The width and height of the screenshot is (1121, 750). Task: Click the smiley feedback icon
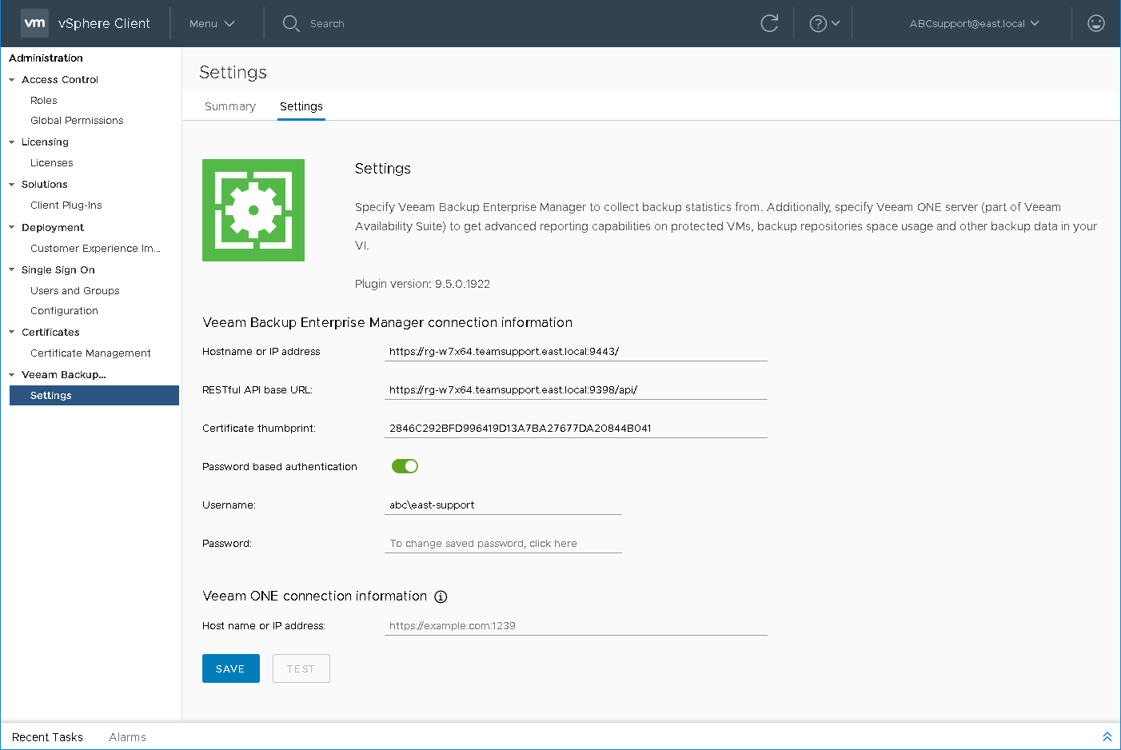[1096, 23]
